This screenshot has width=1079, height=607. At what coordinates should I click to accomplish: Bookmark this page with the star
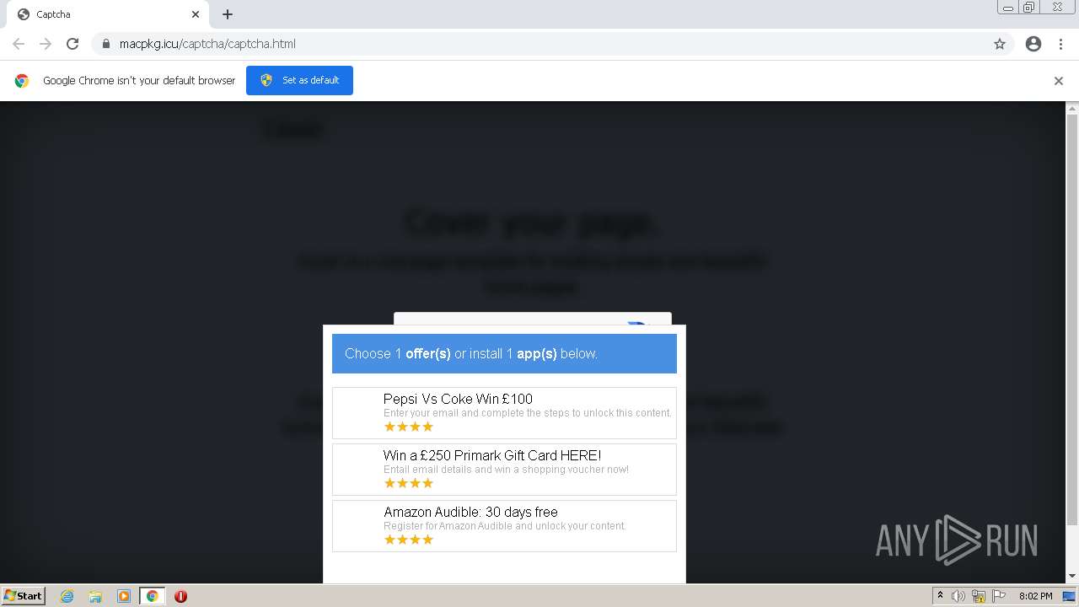click(x=1000, y=44)
